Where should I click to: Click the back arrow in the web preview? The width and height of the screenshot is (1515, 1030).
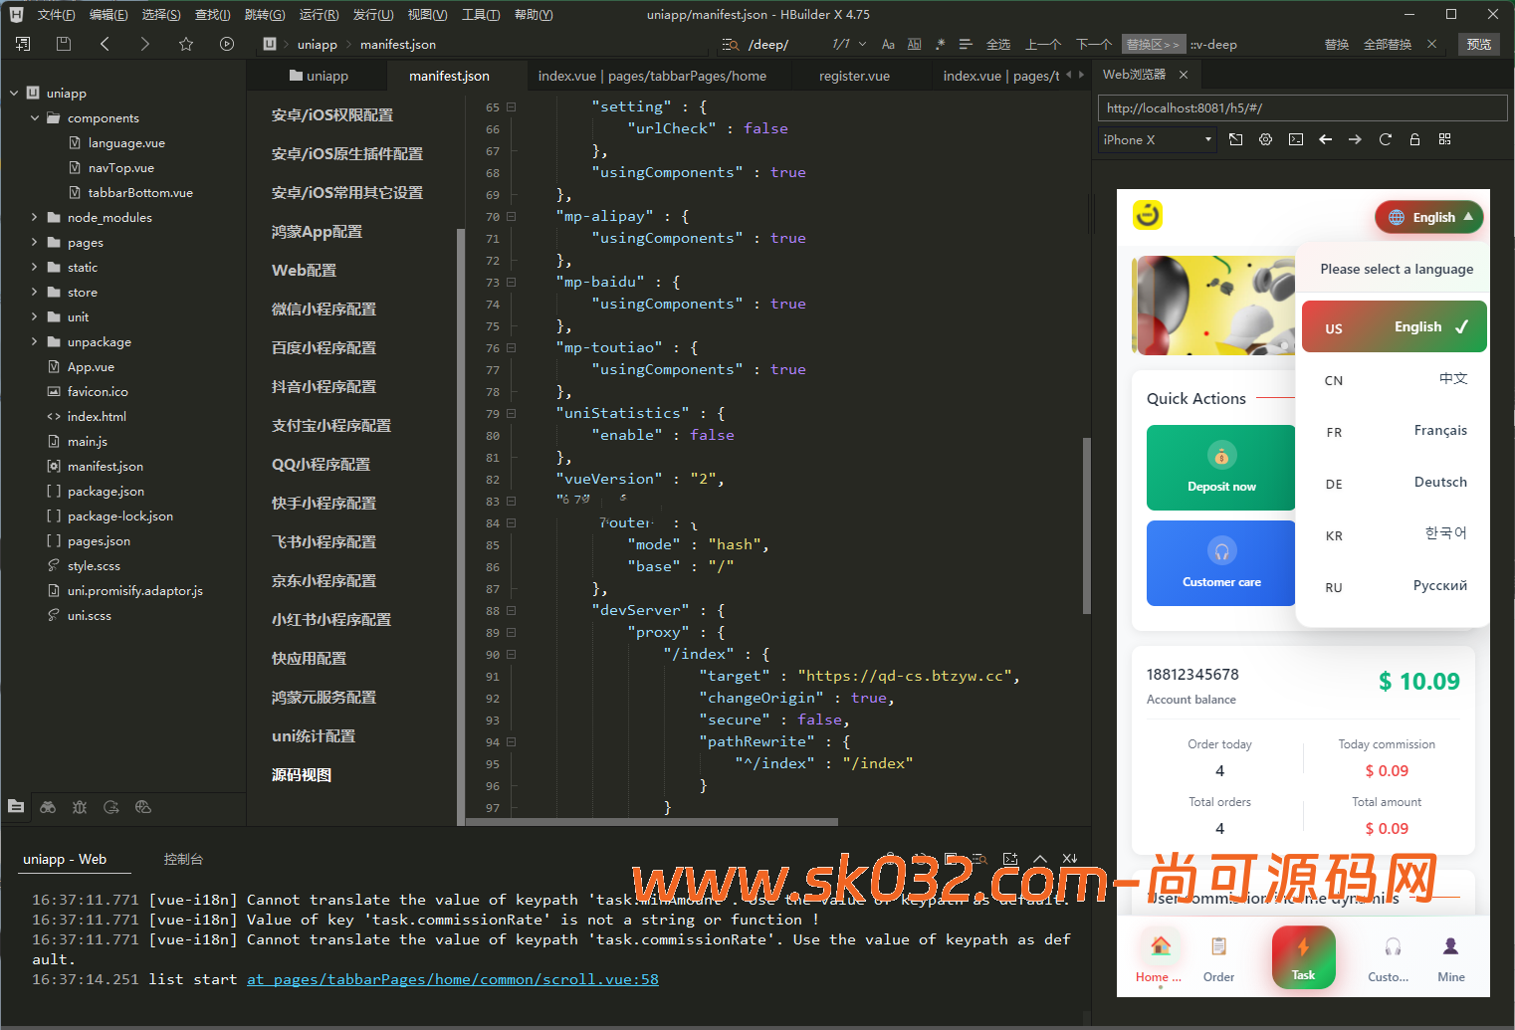tap(1325, 139)
